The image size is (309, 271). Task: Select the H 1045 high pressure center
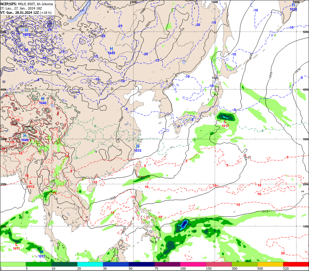click(x=111, y=51)
